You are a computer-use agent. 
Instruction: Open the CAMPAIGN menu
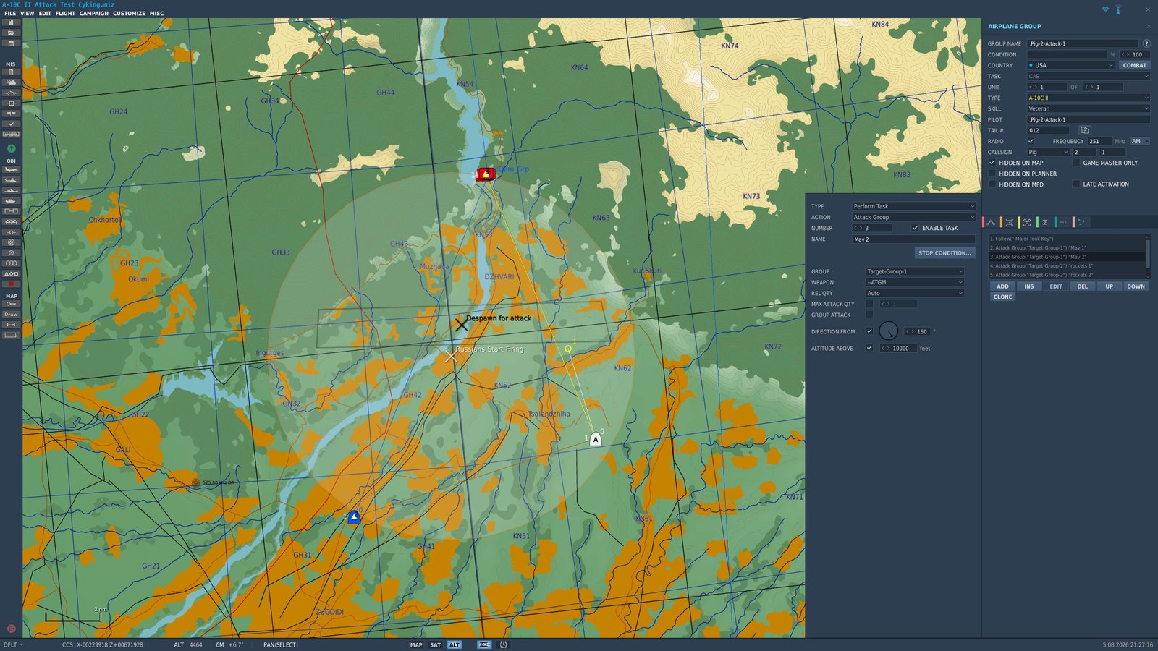tap(94, 13)
